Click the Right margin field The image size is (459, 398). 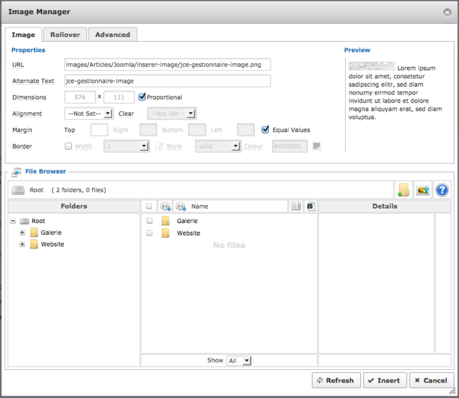tap(148, 130)
